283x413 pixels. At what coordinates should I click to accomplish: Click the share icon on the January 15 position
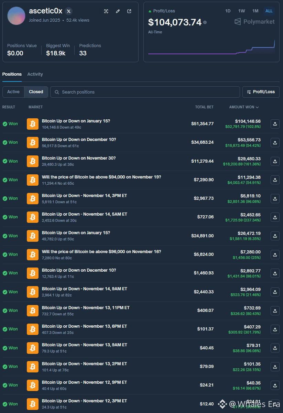point(274,124)
